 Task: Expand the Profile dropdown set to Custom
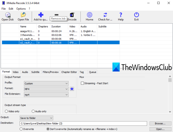pyautogui.click(x=46, y=83)
